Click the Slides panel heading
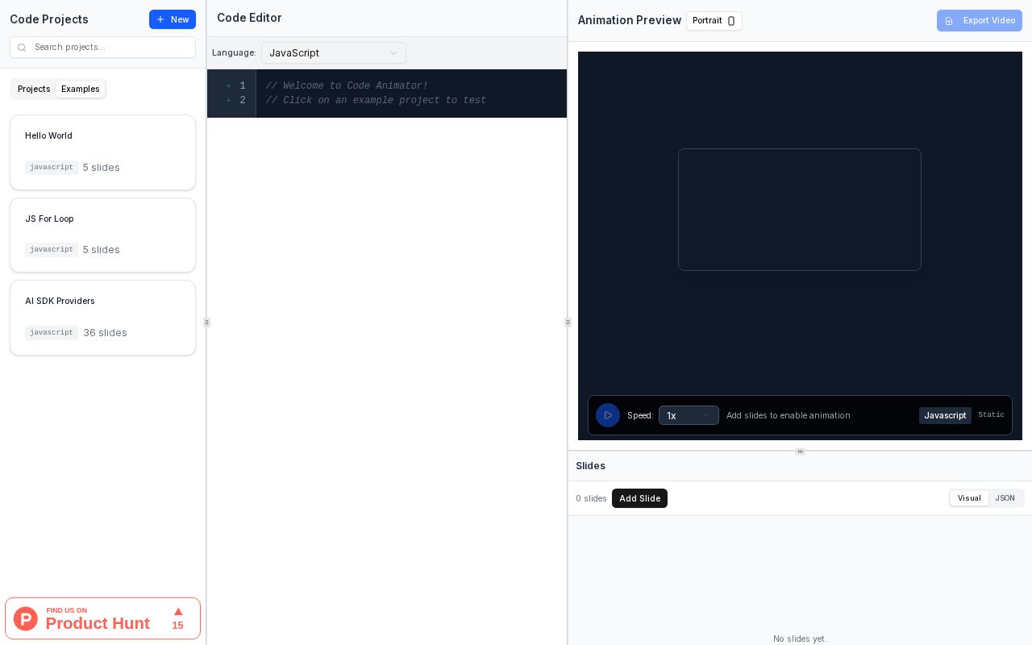The height and width of the screenshot is (645, 1032). pyautogui.click(x=590, y=466)
